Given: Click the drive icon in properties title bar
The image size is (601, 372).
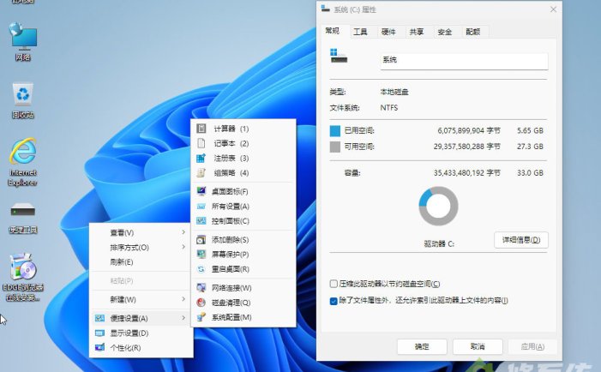Looking at the screenshot, I should (x=326, y=9).
